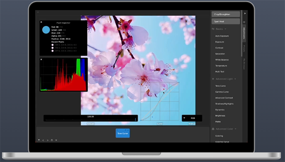
Task: Collapse the Basics section arrow
Action: (x=226, y=29)
